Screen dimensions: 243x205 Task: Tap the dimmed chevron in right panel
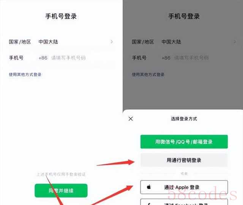coord(235,42)
